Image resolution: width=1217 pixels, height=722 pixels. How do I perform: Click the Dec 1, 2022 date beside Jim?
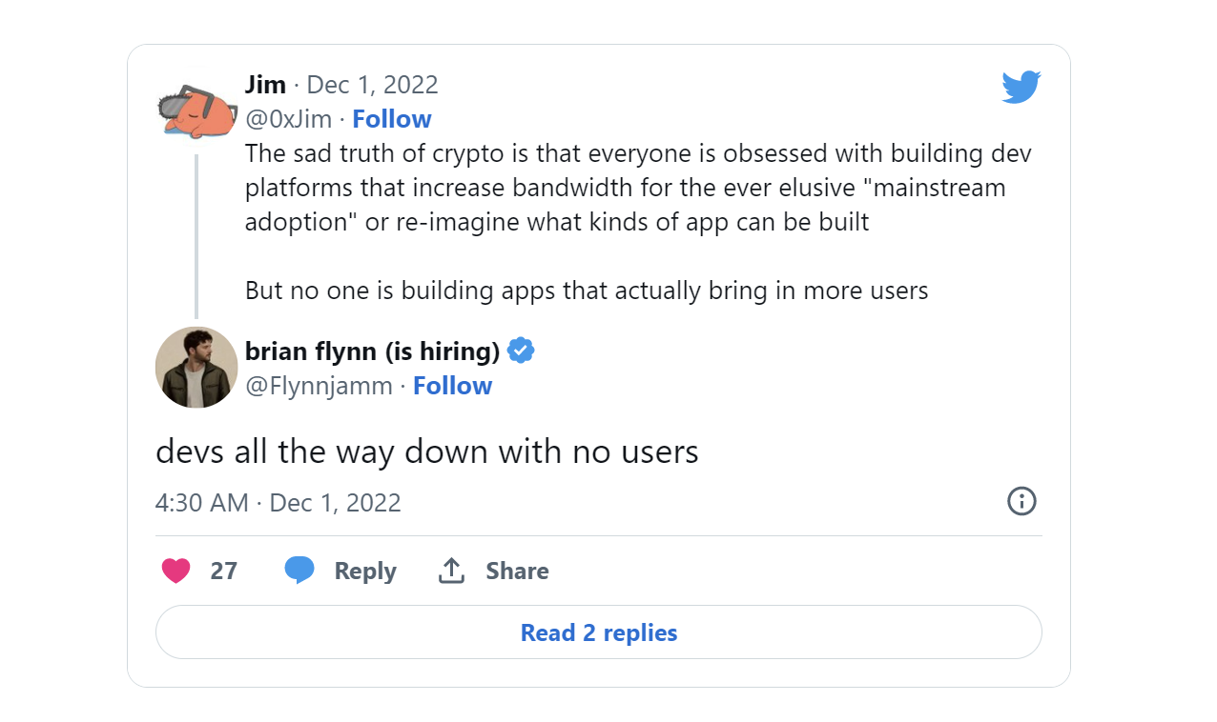[372, 85]
